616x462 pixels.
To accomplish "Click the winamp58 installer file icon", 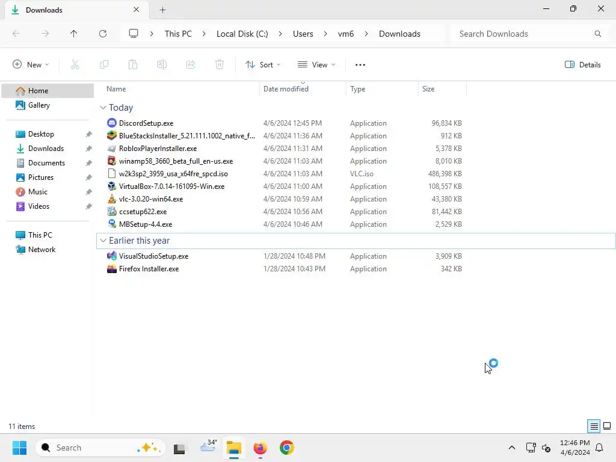I will (x=112, y=161).
